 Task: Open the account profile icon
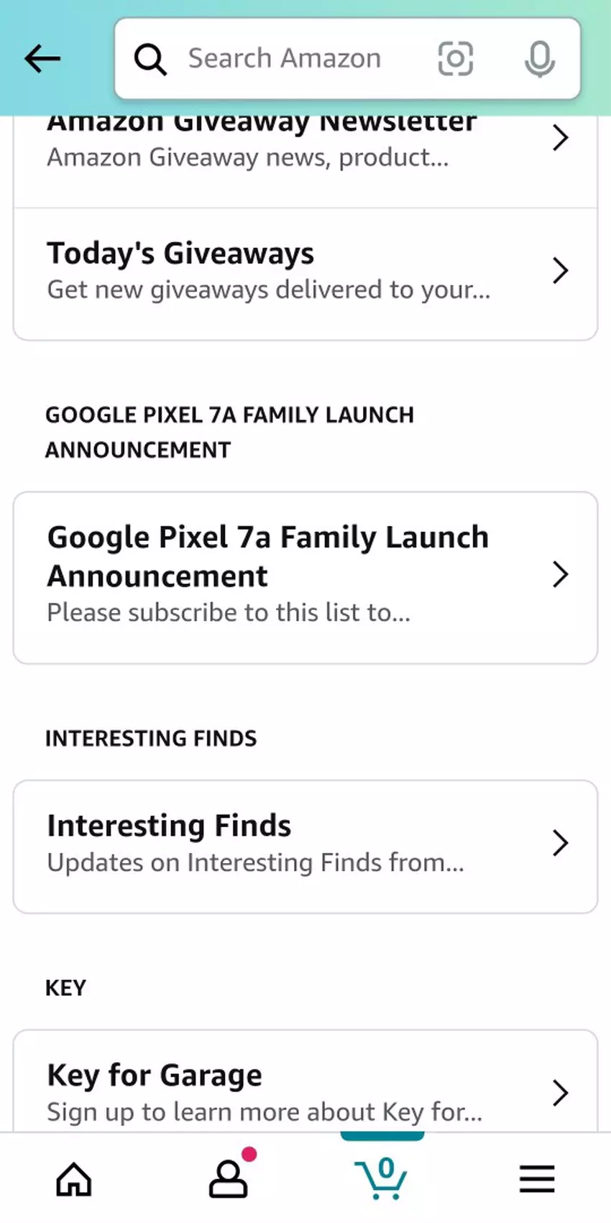coord(229,1178)
